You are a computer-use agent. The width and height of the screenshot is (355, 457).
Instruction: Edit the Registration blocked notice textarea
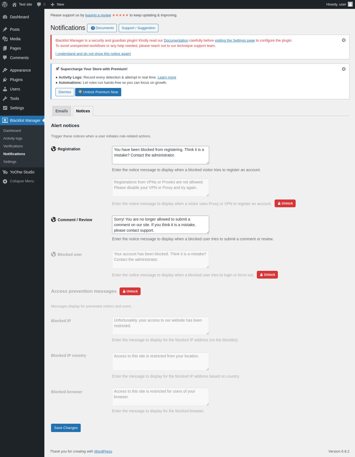point(161,155)
